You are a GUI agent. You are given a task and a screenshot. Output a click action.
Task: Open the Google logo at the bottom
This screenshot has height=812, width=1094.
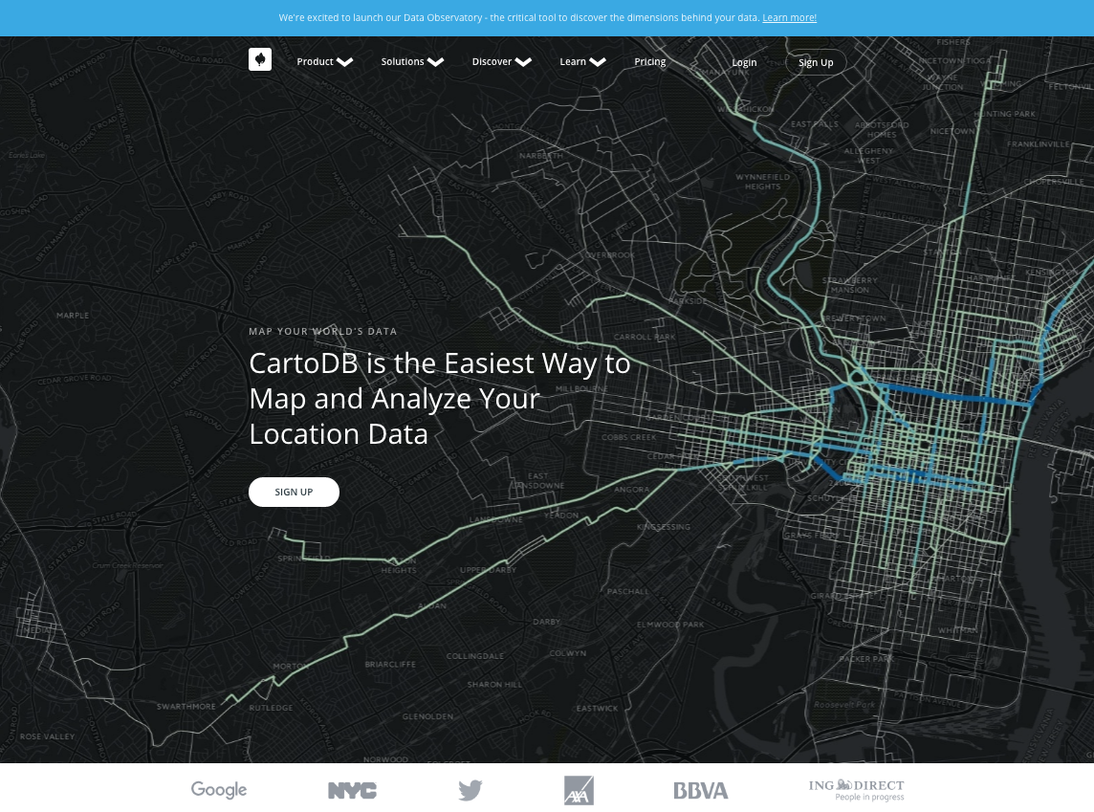pyautogui.click(x=219, y=790)
